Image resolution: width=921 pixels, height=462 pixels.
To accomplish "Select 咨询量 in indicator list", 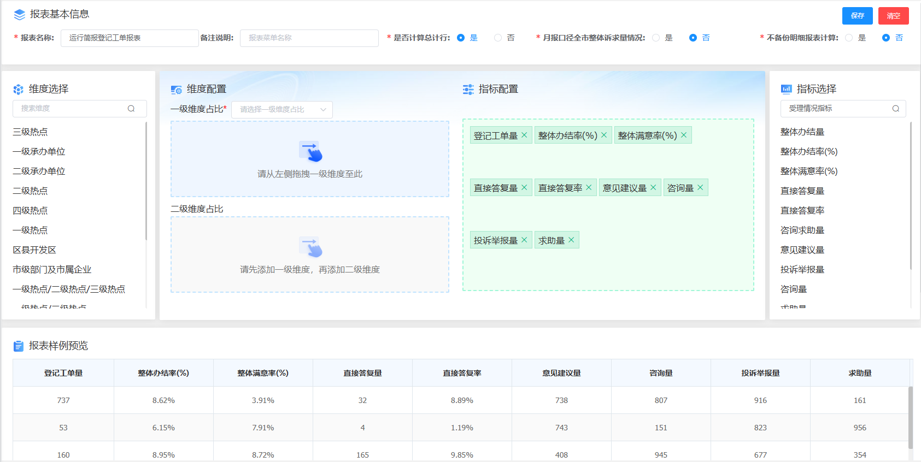I will point(794,289).
